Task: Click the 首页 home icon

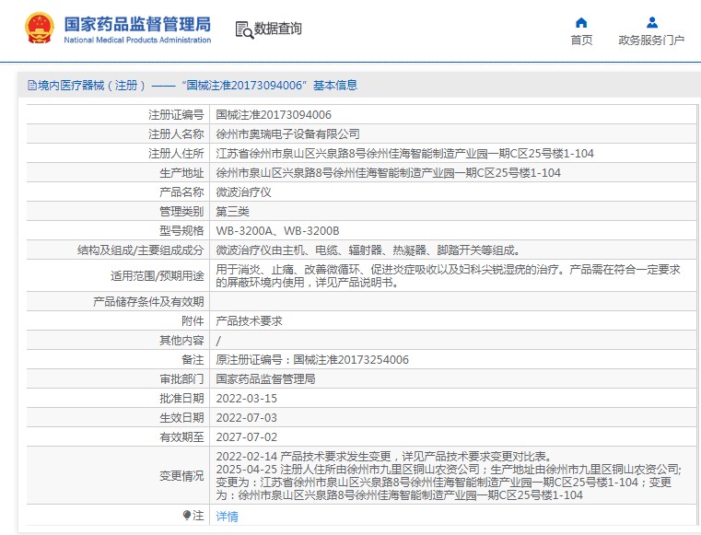Action: (x=581, y=22)
